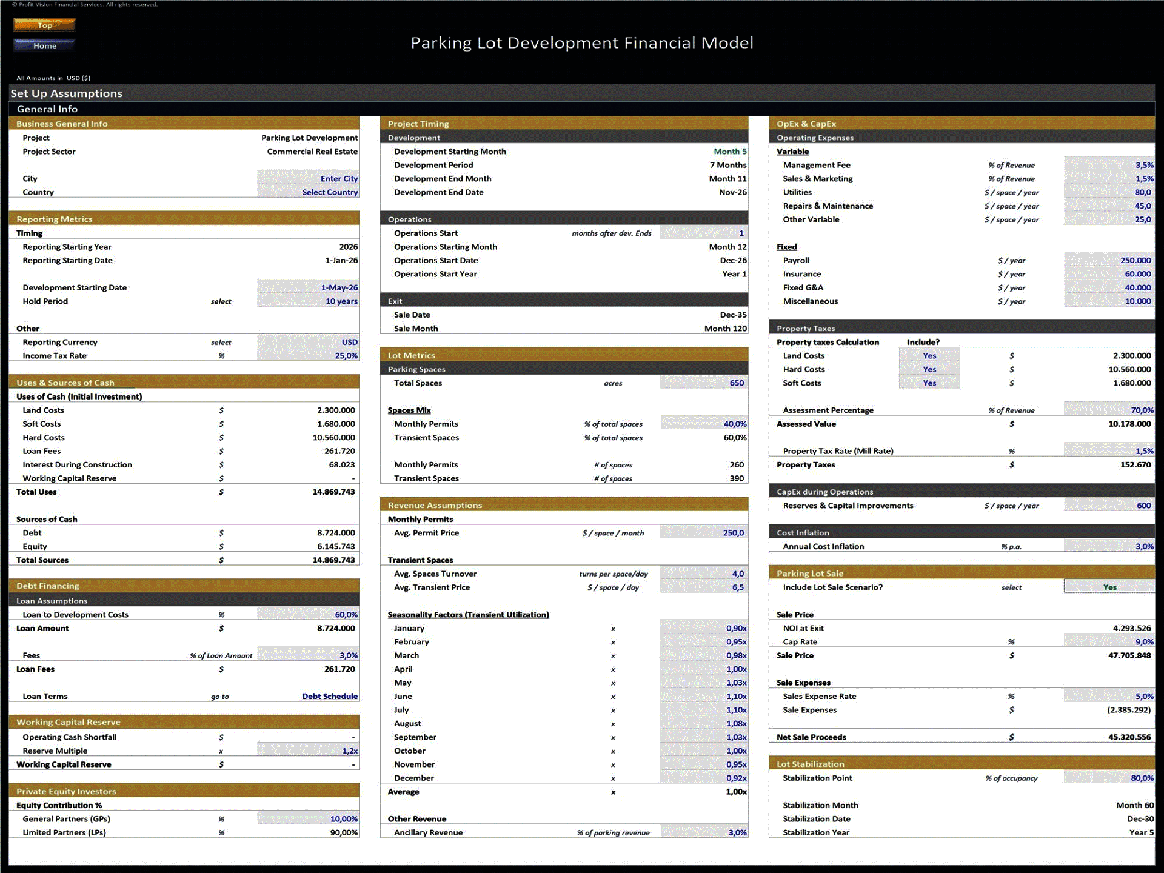1164x873 pixels.
Task: Select Development Starting Date 1-May-26 cell
Action: coord(308,287)
